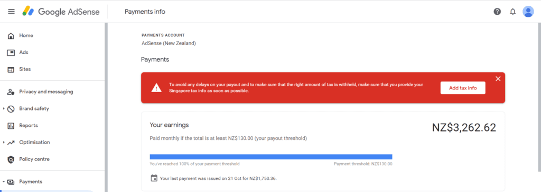This screenshot has width=541, height=192.
Task: Expand the Optimisation section arrow
Action: 4,143
